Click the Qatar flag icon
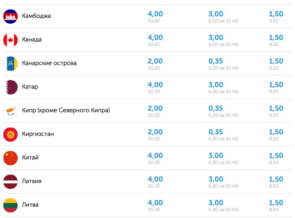This screenshot has height=218, width=295. [x=10, y=87]
